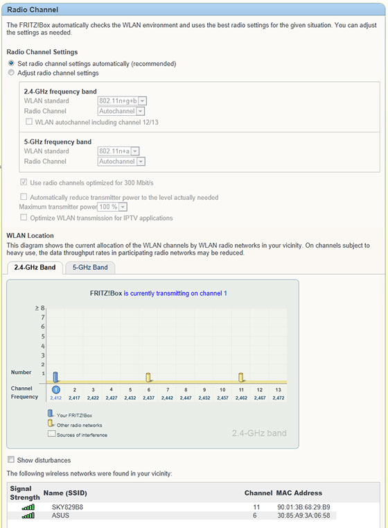The width and height of the screenshot is (388, 528).
Task: Tick the 'Show disturbances' checkbox
Action: (x=11, y=459)
